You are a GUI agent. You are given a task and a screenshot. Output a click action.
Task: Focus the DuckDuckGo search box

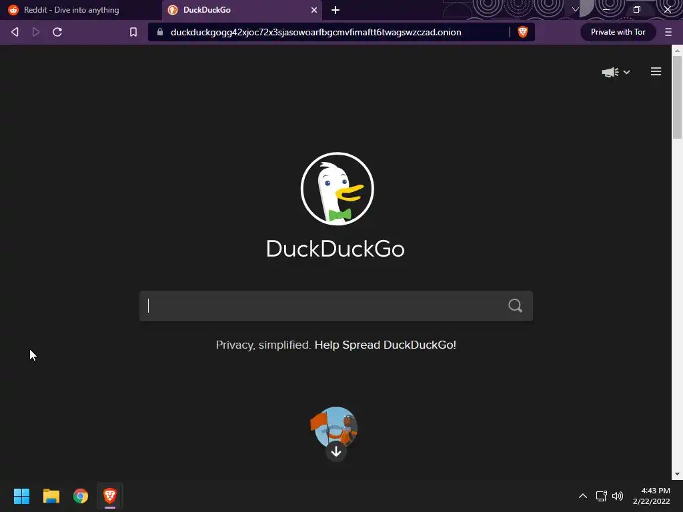(336, 305)
